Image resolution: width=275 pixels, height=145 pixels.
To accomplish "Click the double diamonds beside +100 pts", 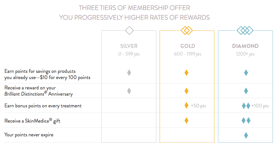I will click(x=246, y=106).
